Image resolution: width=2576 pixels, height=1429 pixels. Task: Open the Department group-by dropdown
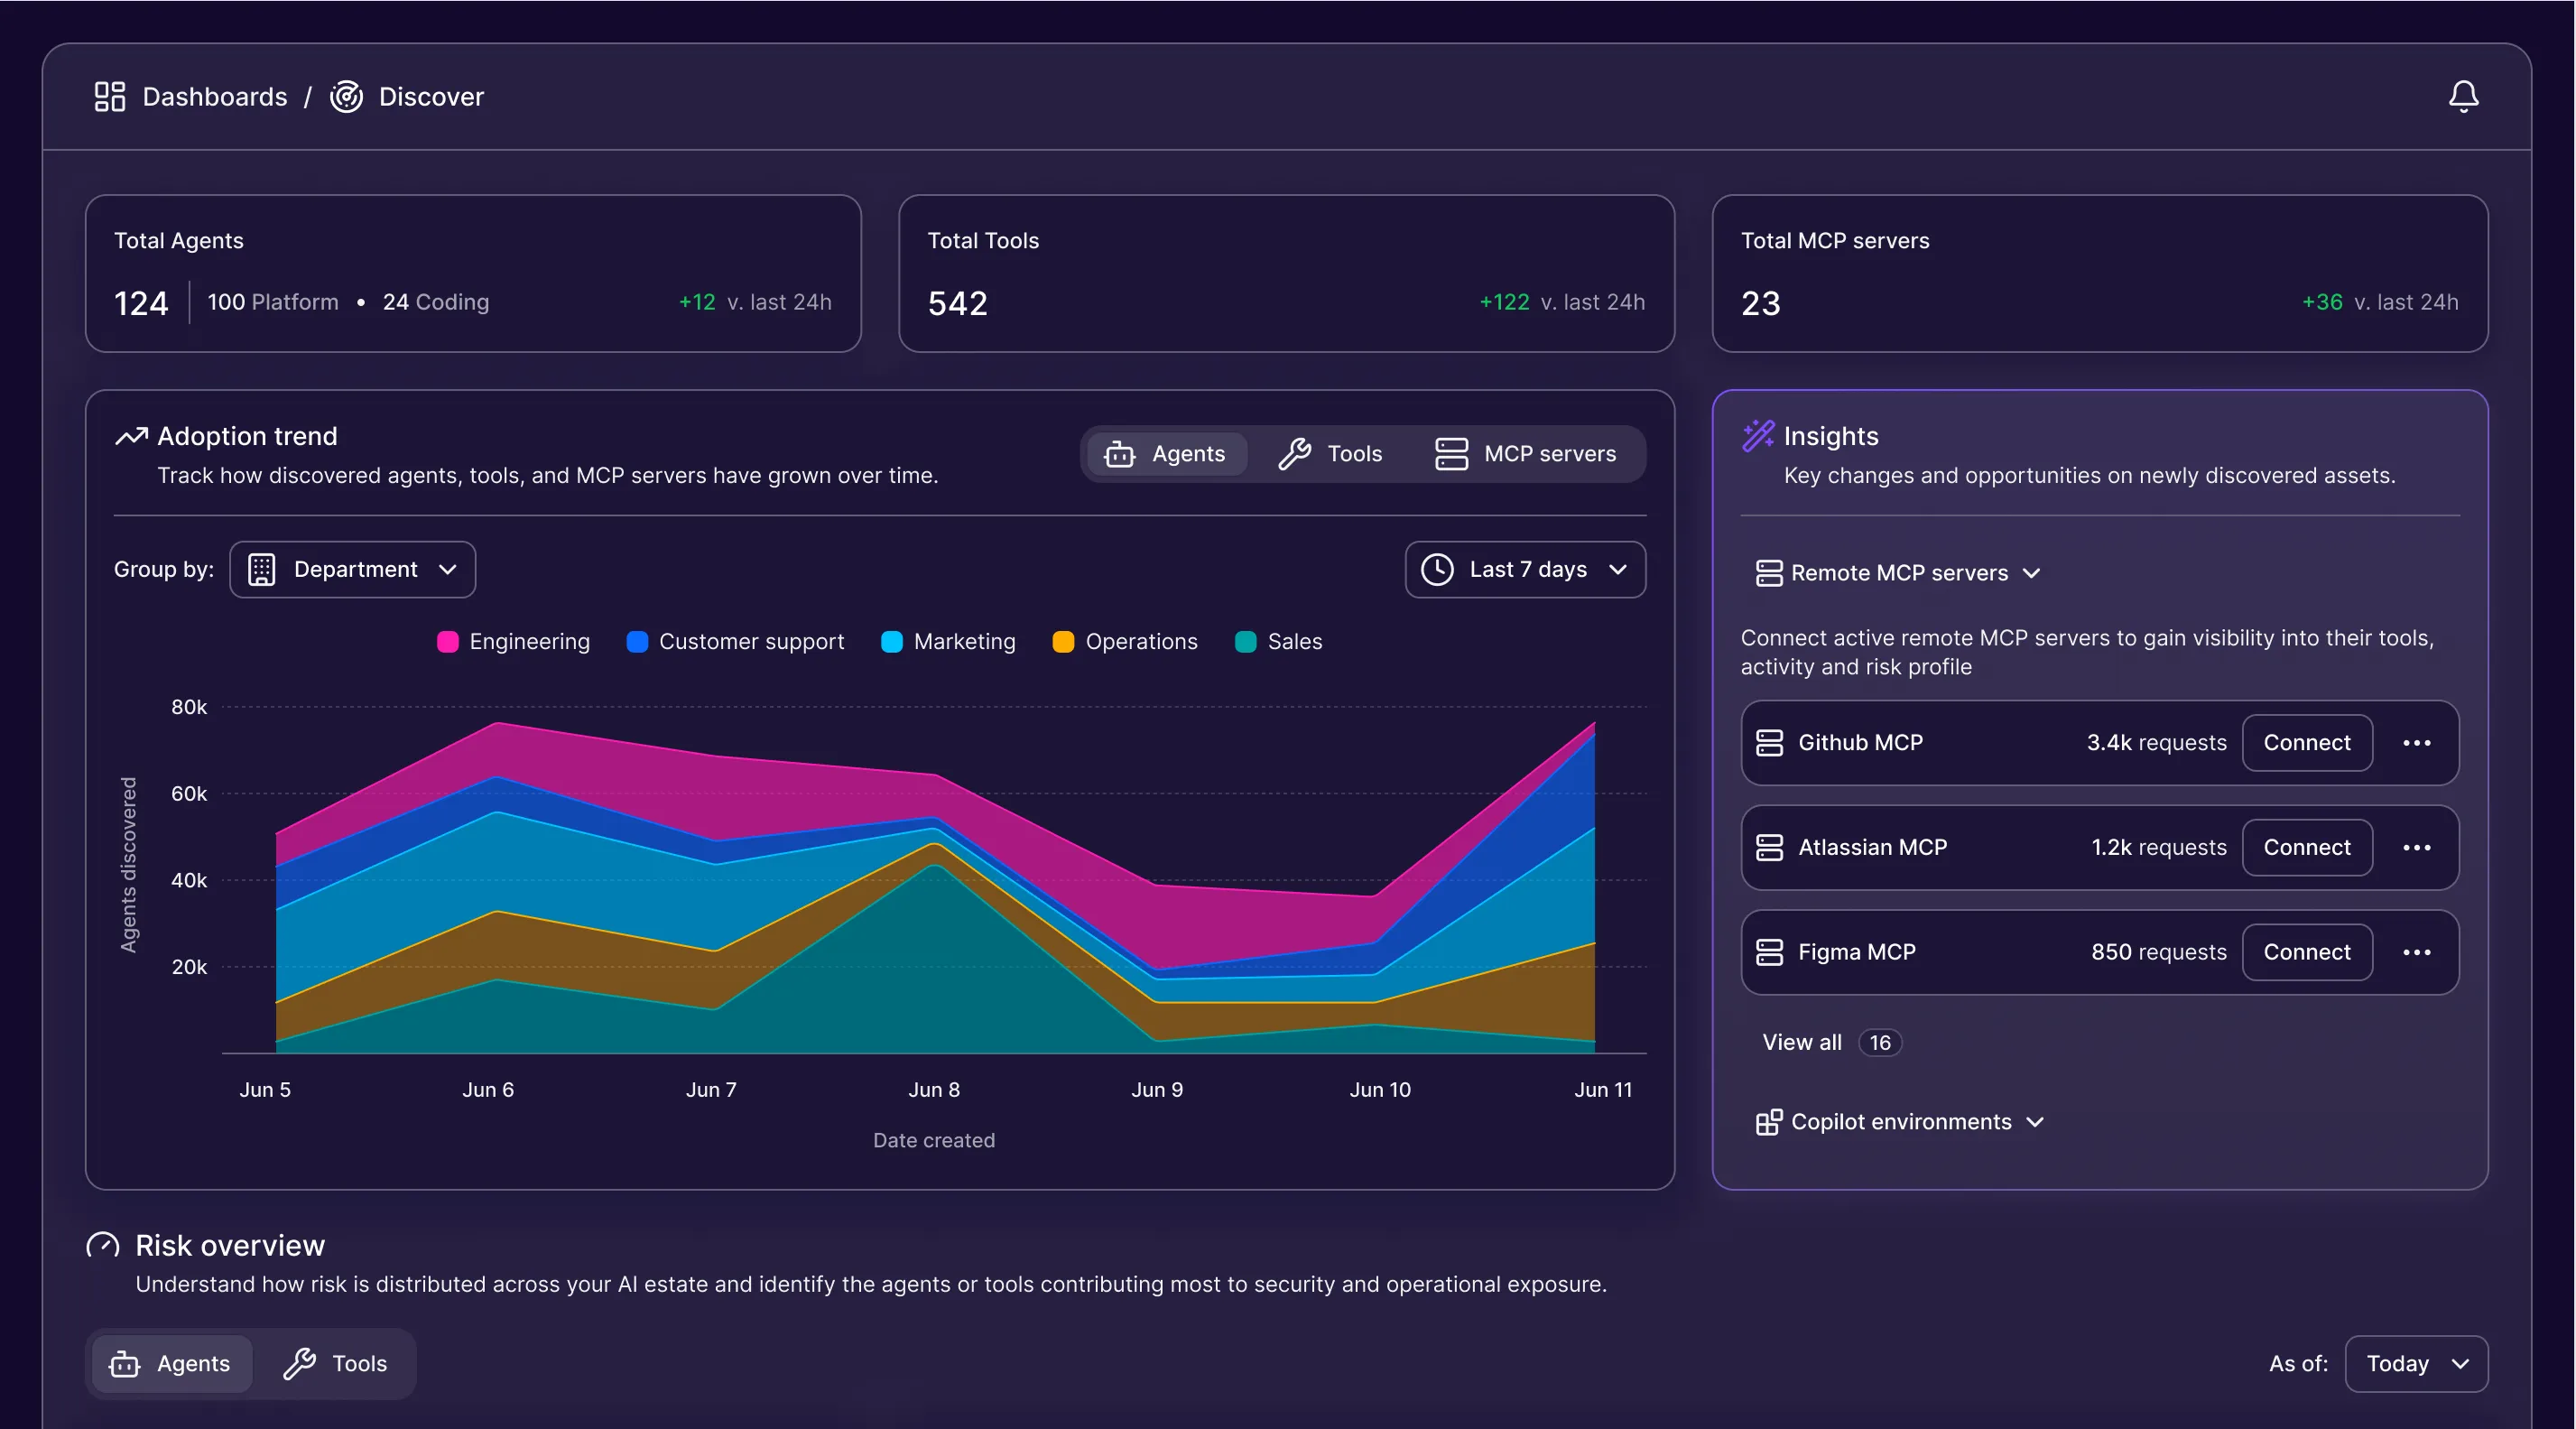tap(352, 569)
